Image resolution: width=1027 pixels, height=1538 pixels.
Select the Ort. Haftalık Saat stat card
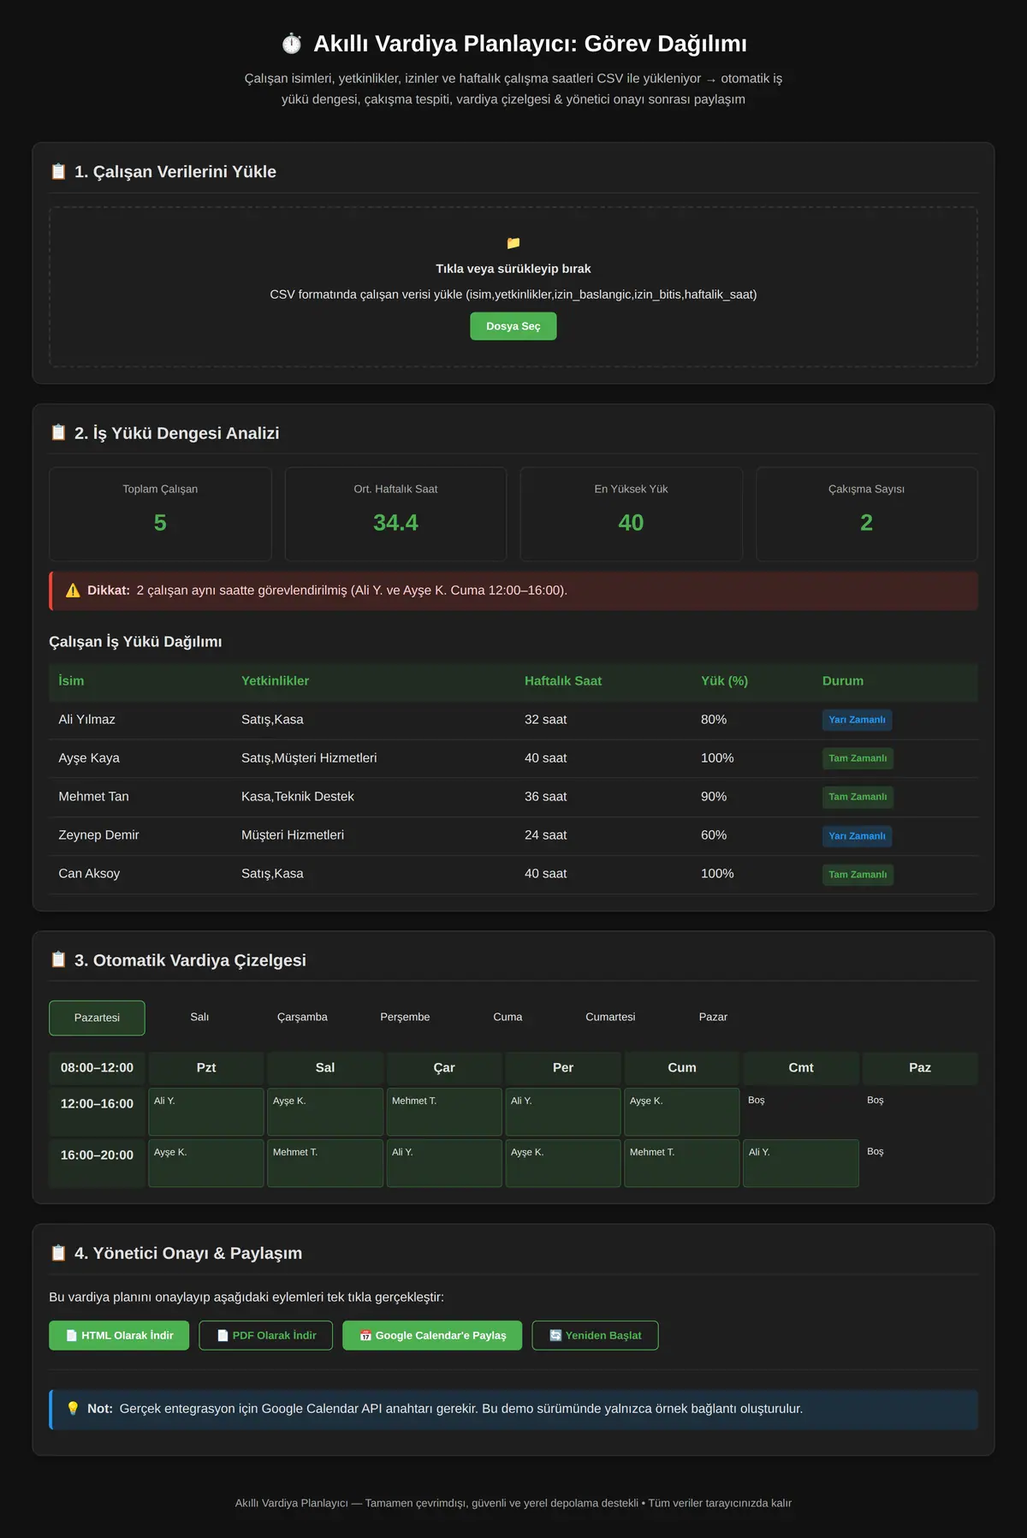[395, 514]
